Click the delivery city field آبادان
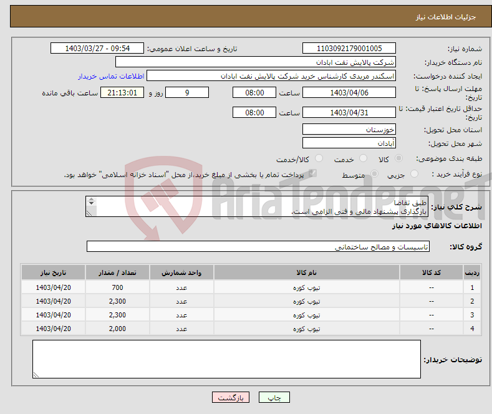 tap(349, 143)
